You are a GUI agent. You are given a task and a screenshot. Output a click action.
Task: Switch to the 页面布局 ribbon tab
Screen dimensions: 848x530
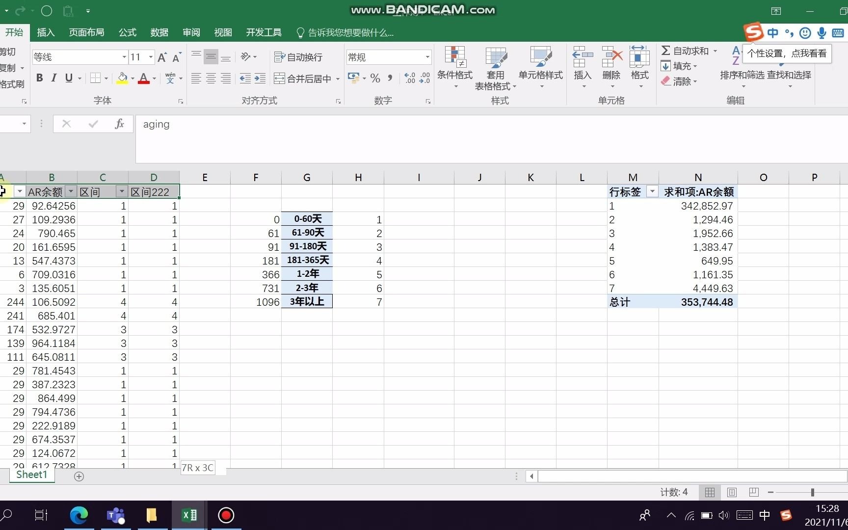tap(86, 32)
